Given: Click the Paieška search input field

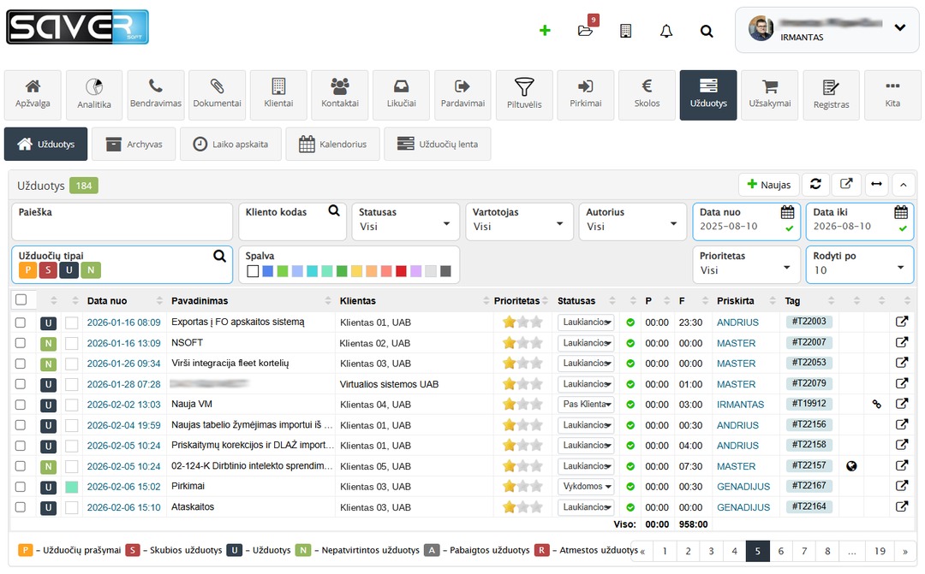Looking at the screenshot, I should [122, 222].
